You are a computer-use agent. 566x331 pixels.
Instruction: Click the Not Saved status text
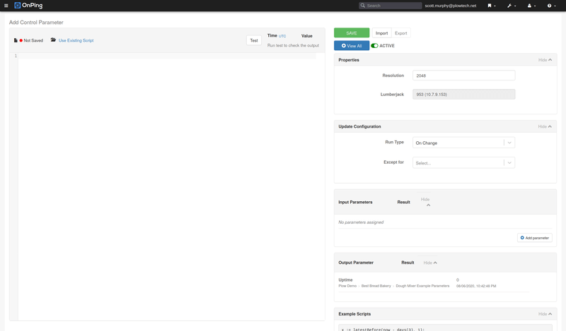click(33, 40)
